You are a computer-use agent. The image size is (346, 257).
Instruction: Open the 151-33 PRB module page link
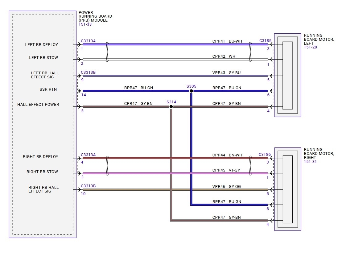tap(85, 24)
